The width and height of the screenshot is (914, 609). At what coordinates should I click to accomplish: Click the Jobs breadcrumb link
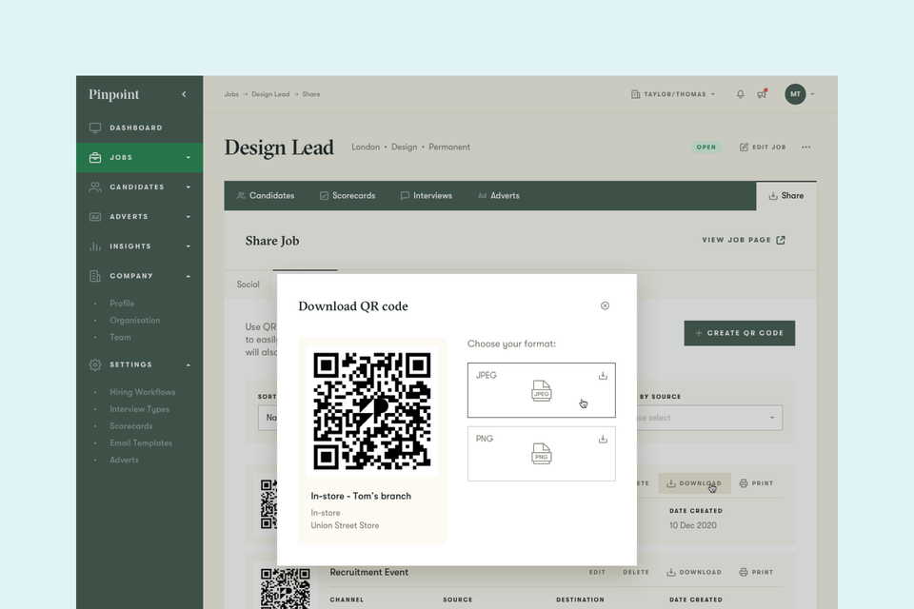(231, 94)
